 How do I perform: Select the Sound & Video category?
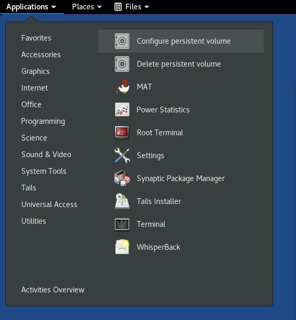[x=46, y=155]
